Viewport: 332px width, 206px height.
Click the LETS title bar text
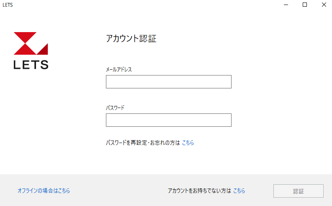[x=8, y=5]
